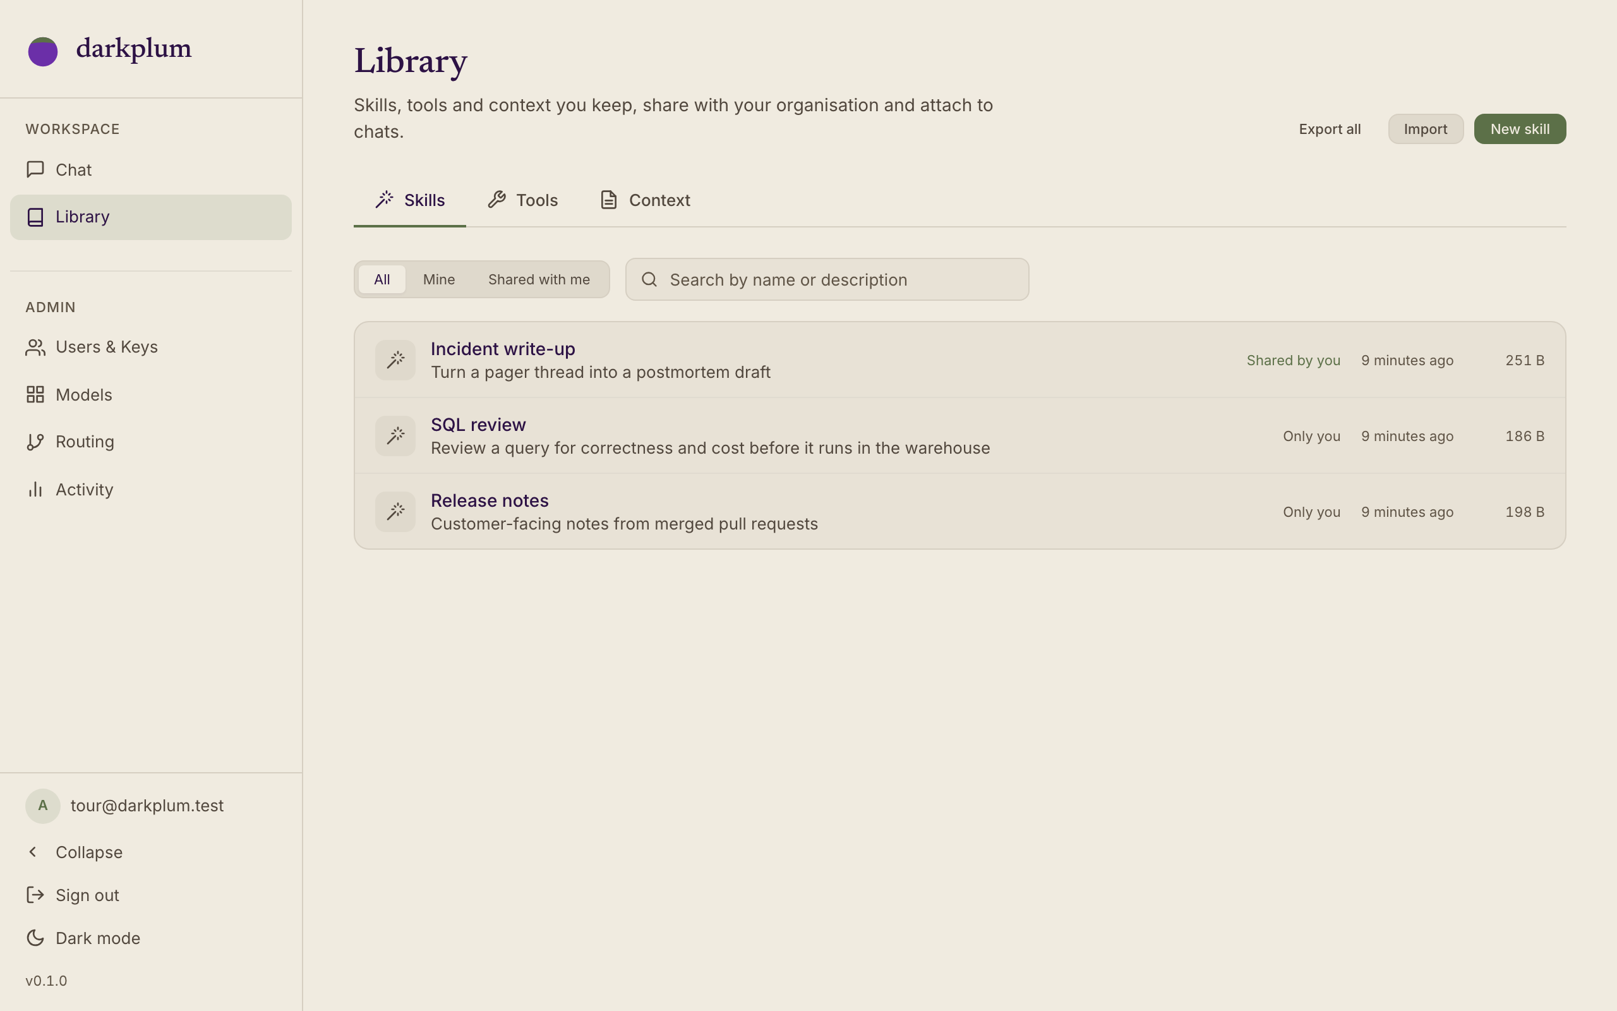This screenshot has height=1011, width=1617.
Task: Open the Release notes skill
Action: [959, 512]
